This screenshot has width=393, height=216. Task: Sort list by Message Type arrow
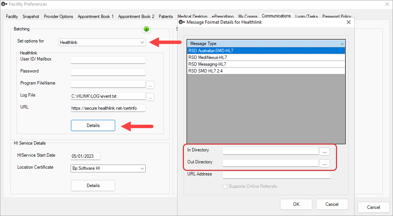click(x=342, y=44)
